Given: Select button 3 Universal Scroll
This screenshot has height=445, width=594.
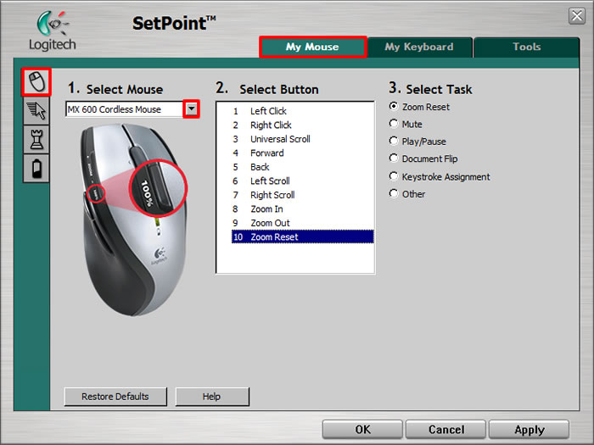Looking at the screenshot, I should pos(302,139).
